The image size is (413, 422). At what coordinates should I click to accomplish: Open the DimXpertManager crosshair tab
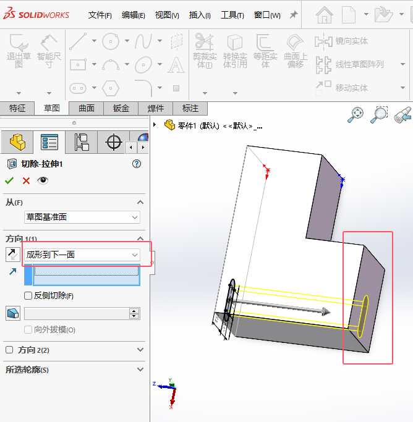tap(114, 142)
